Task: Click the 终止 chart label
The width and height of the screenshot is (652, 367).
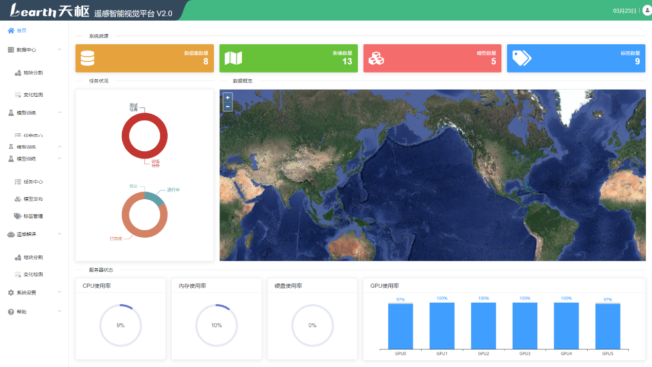Action: coord(133,186)
